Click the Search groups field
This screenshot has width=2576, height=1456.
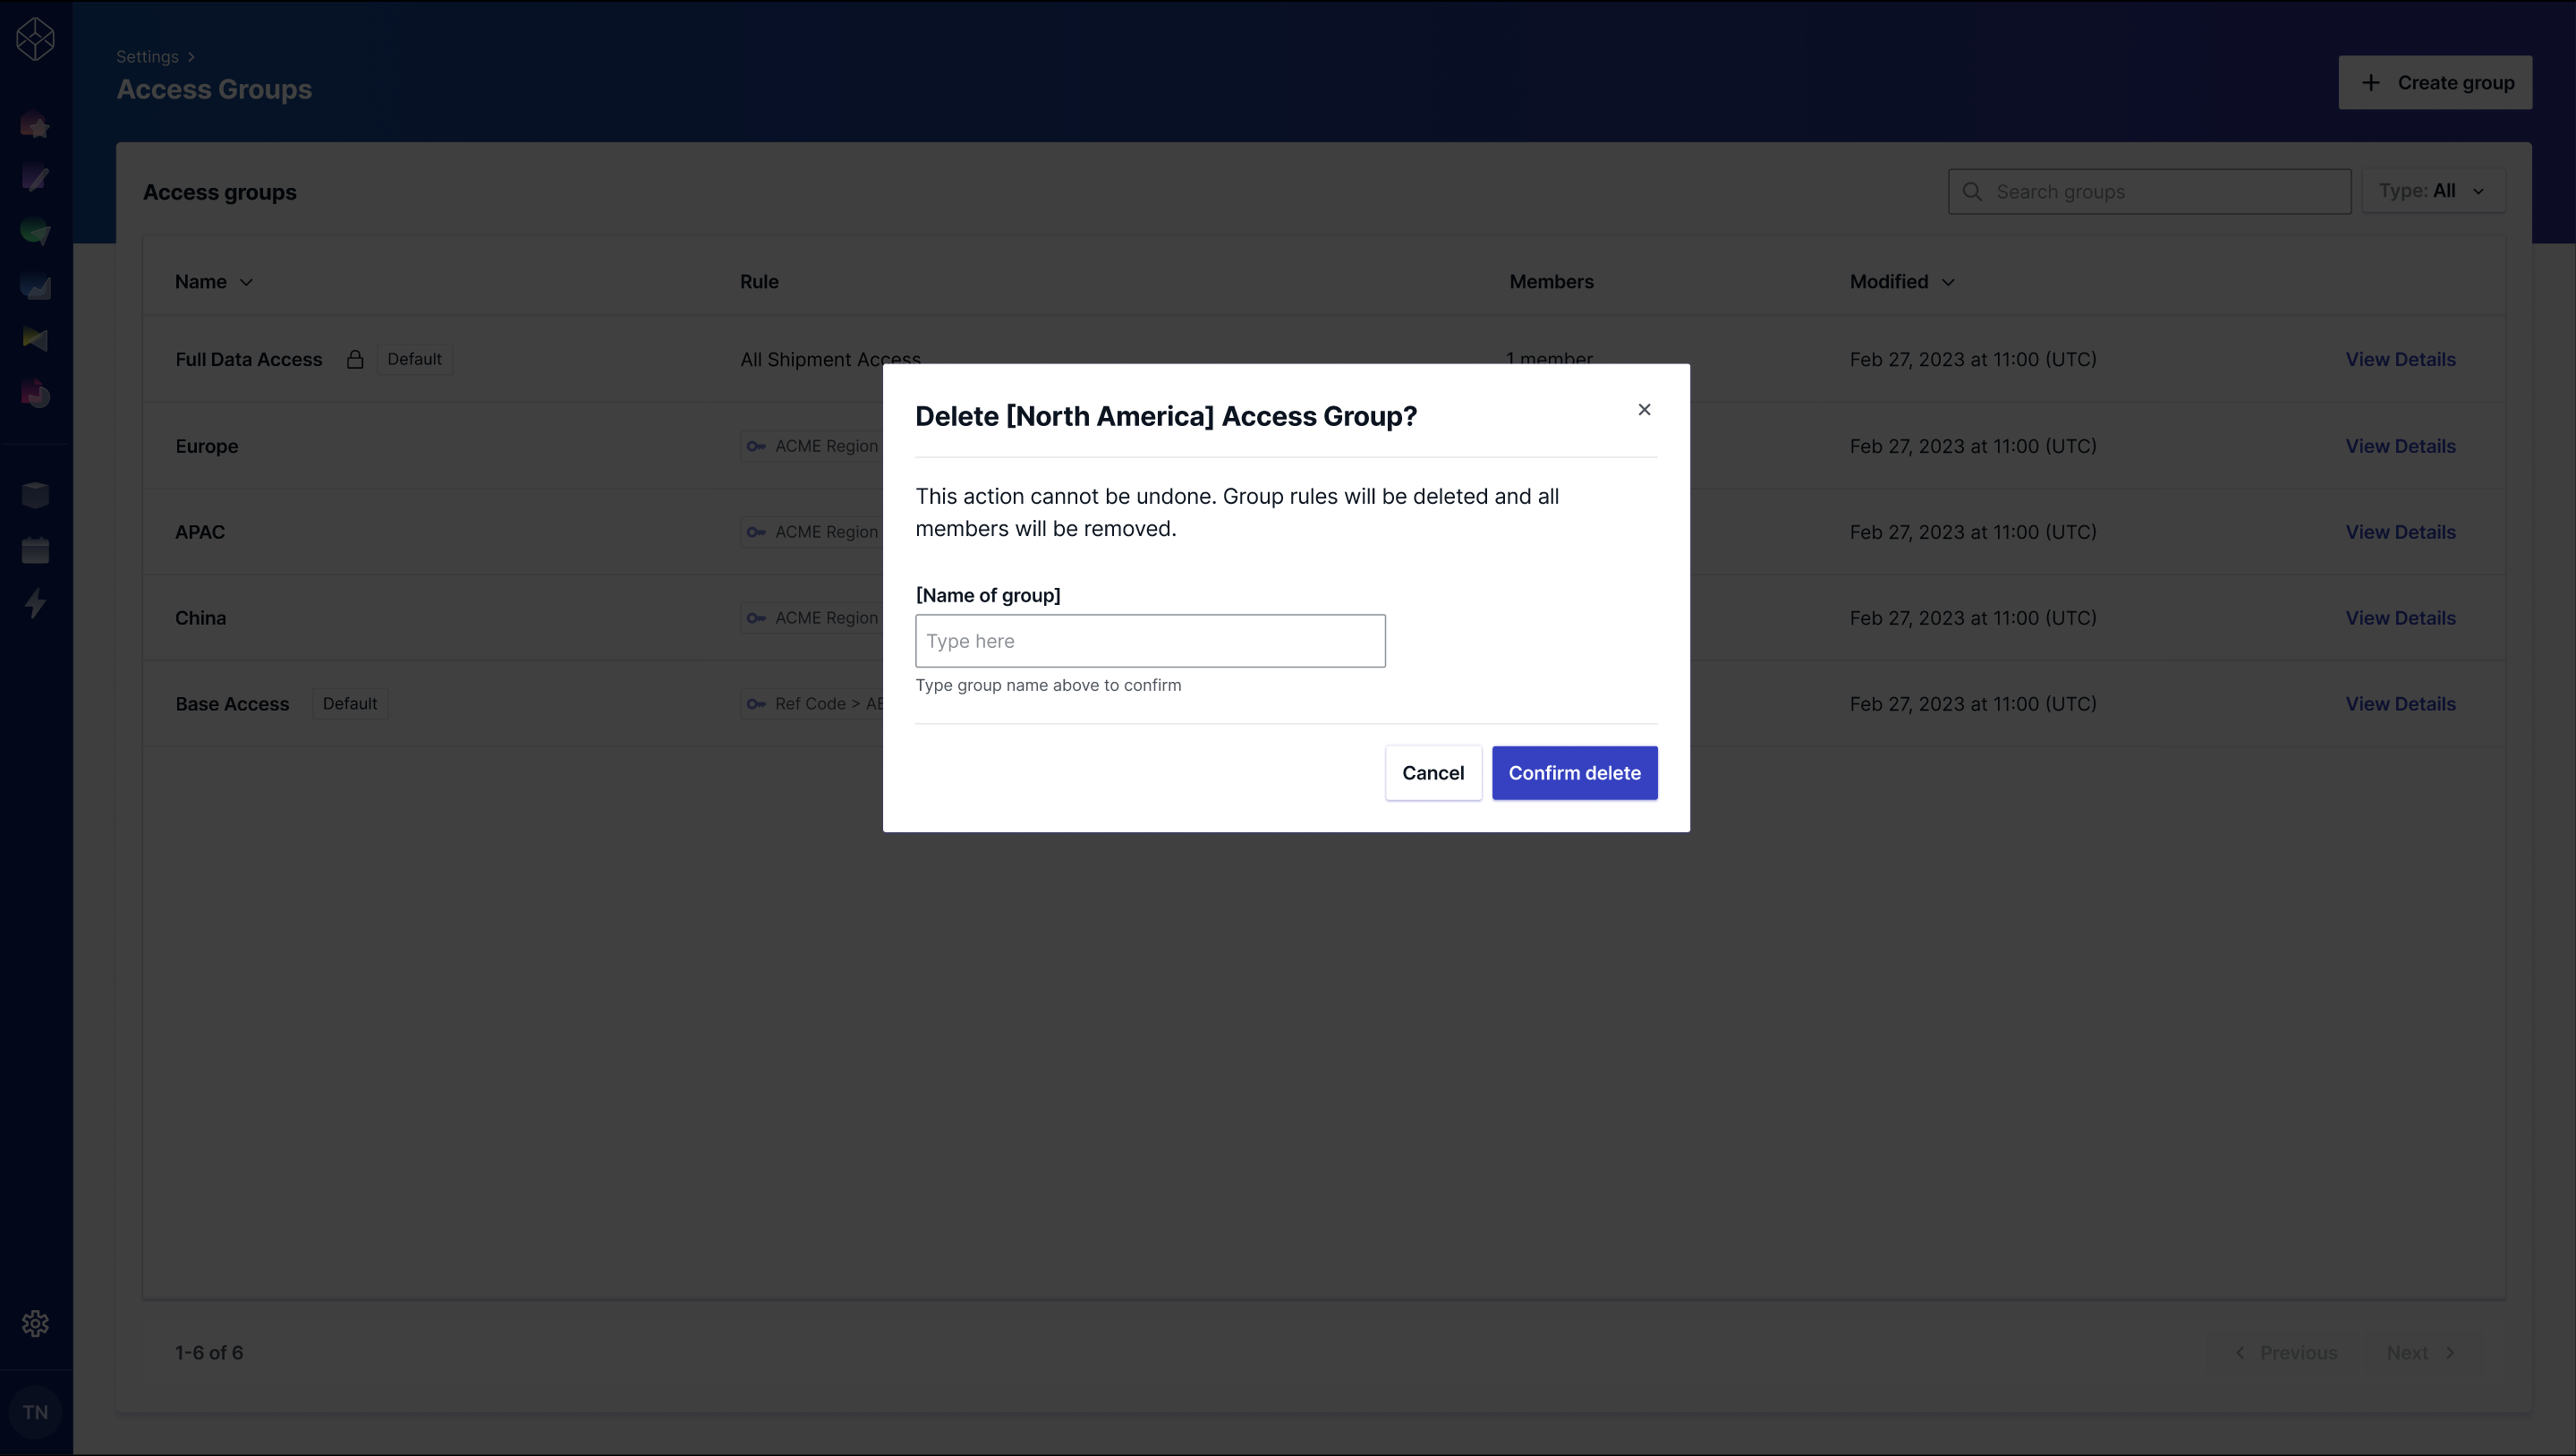(x=2150, y=191)
